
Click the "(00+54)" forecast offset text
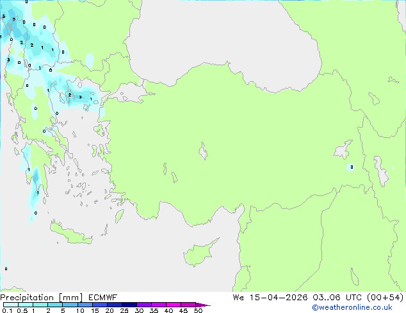click(385, 298)
